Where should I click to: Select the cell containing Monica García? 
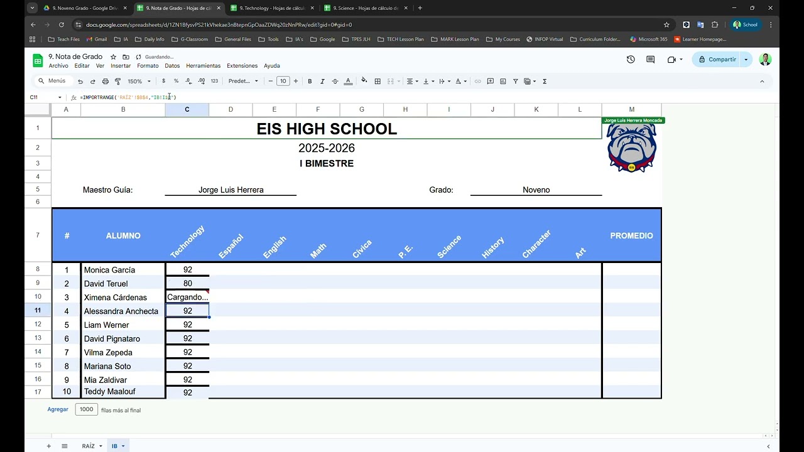123,270
